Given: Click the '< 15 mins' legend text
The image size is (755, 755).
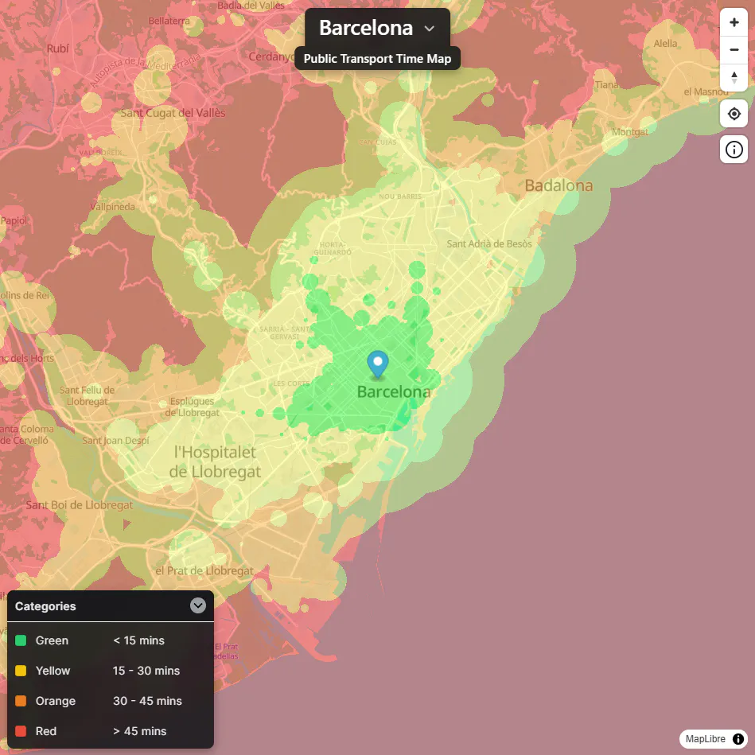Looking at the screenshot, I should click(138, 640).
